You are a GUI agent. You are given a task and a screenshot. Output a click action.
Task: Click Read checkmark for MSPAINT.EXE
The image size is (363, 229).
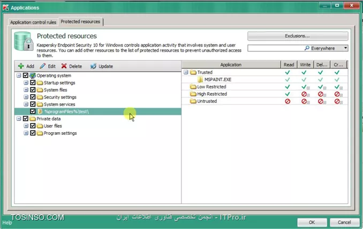click(x=288, y=80)
